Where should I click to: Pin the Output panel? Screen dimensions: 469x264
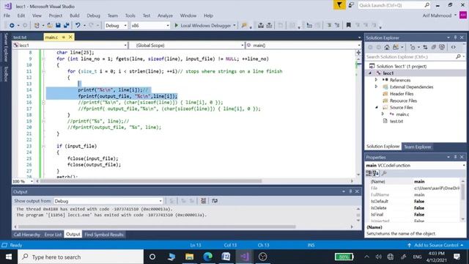point(350,191)
